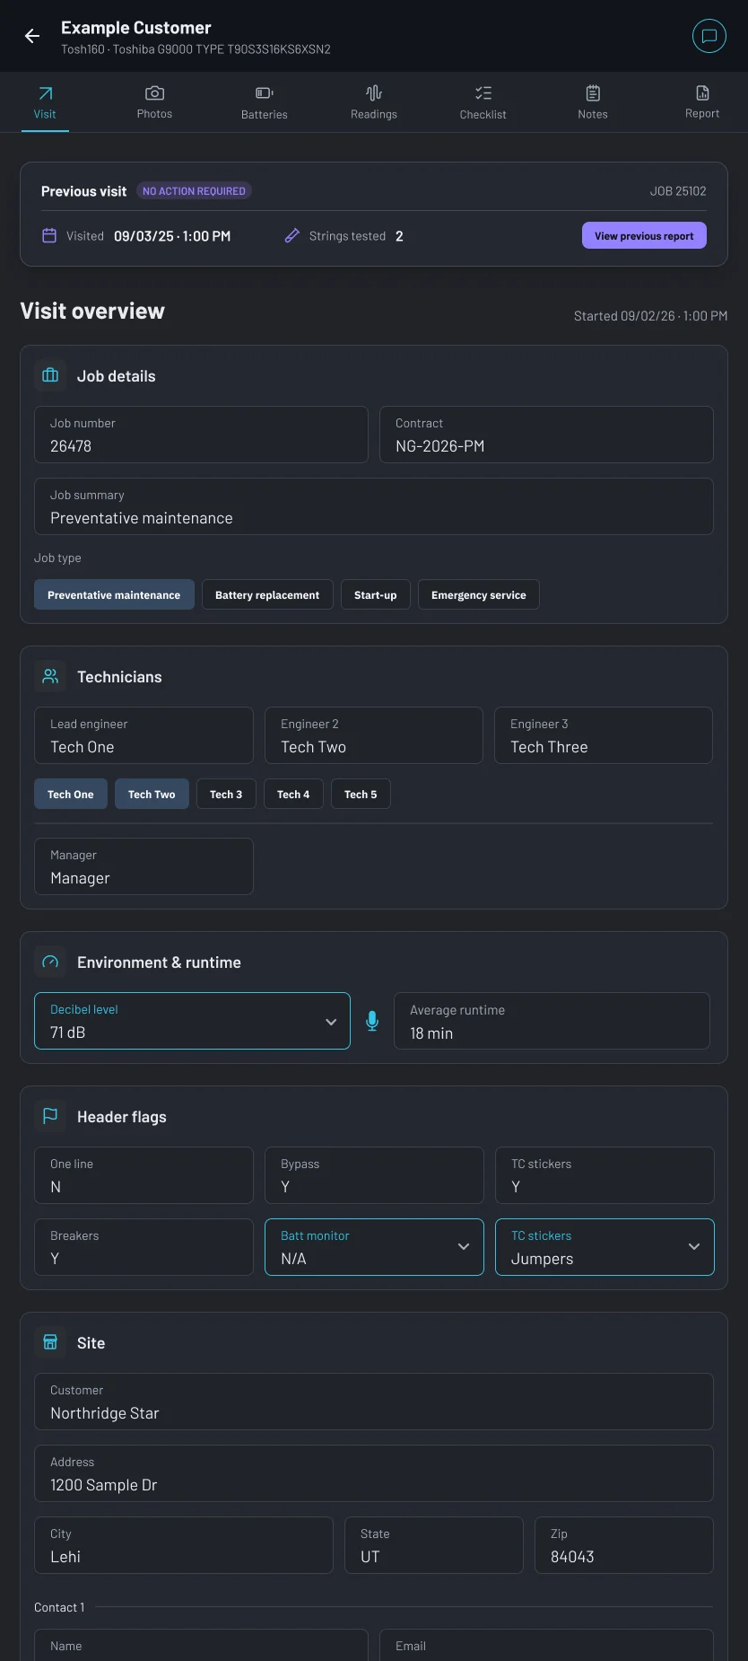Open the chat message icon
Image resolution: width=748 pixels, height=1661 pixels.
tap(709, 36)
